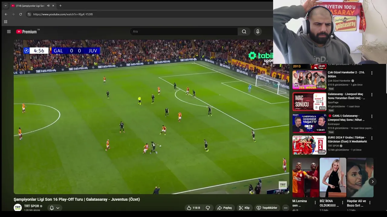Open the TRT SPOR channel avatar
The width and height of the screenshot is (387, 217).
point(18,207)
